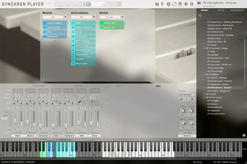Image resolution: width=247 pixels, height=164 pixels.
Task: Click the stack icon next to the Beater C0 field
Action: 65,17
